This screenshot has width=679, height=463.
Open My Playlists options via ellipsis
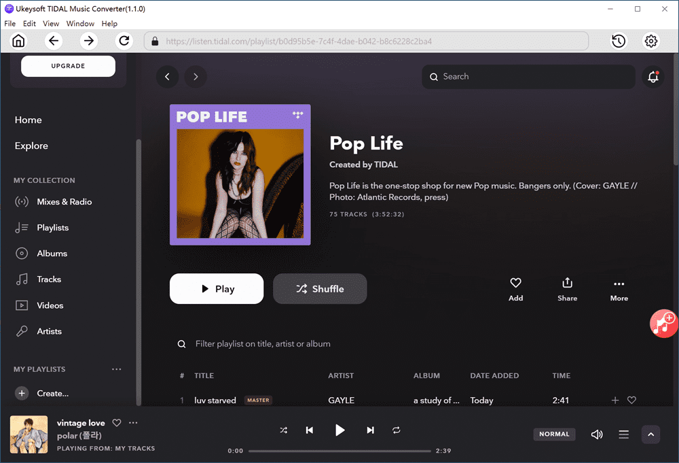[116, 369]
